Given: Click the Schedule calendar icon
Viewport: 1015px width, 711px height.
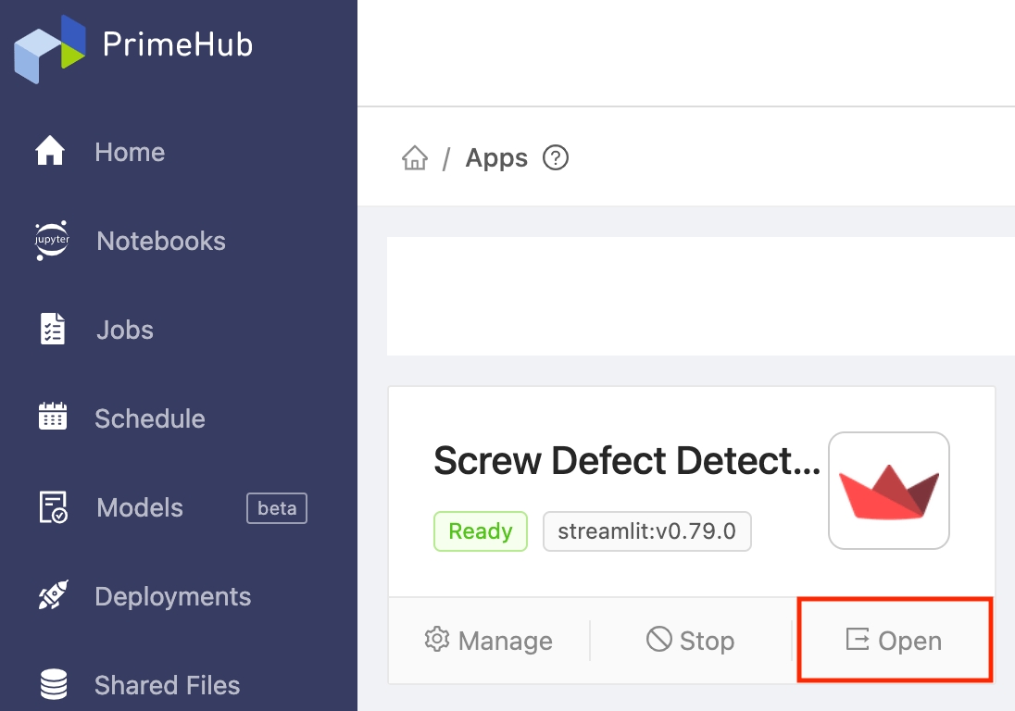Looking at the screenshot, I should point(53,416).
